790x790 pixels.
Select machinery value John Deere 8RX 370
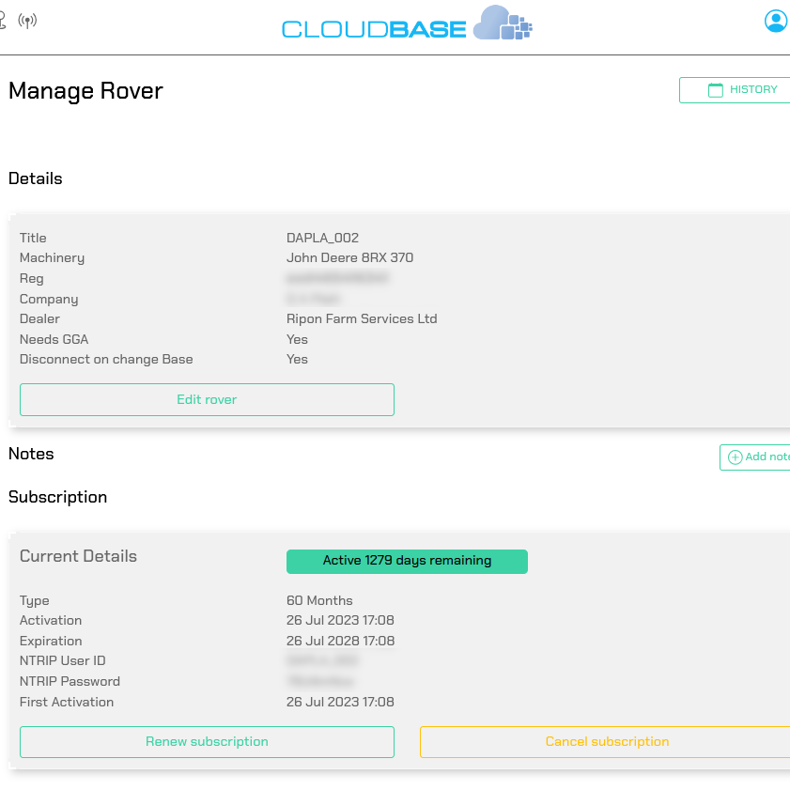349,258
